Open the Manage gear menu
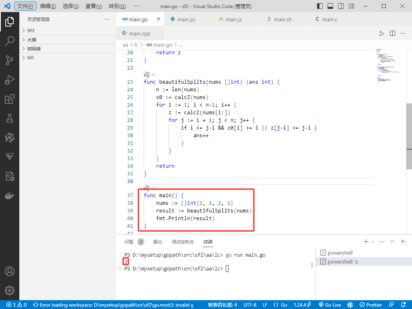412x309 pixels. click(10, 290)
